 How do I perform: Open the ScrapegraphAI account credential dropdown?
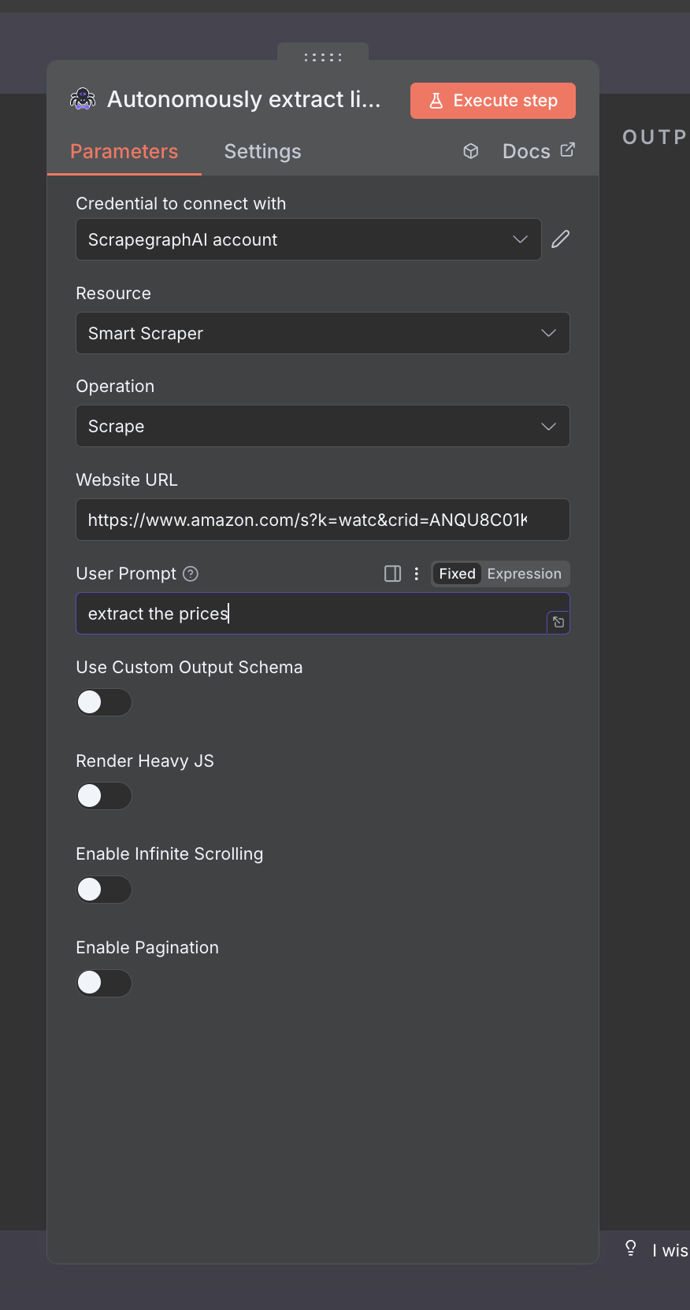[308, 239]
